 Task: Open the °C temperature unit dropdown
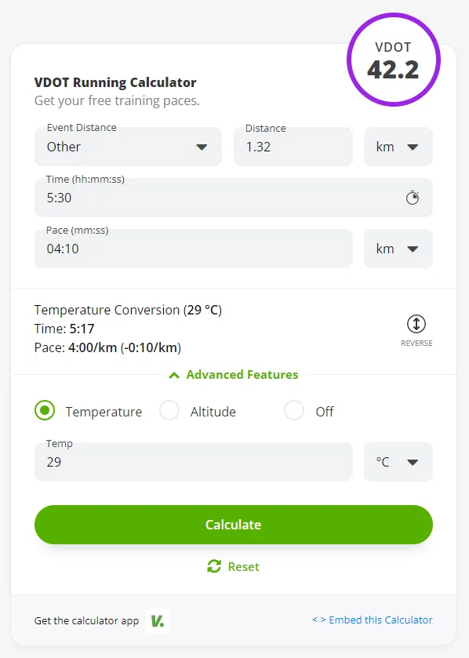398,462
